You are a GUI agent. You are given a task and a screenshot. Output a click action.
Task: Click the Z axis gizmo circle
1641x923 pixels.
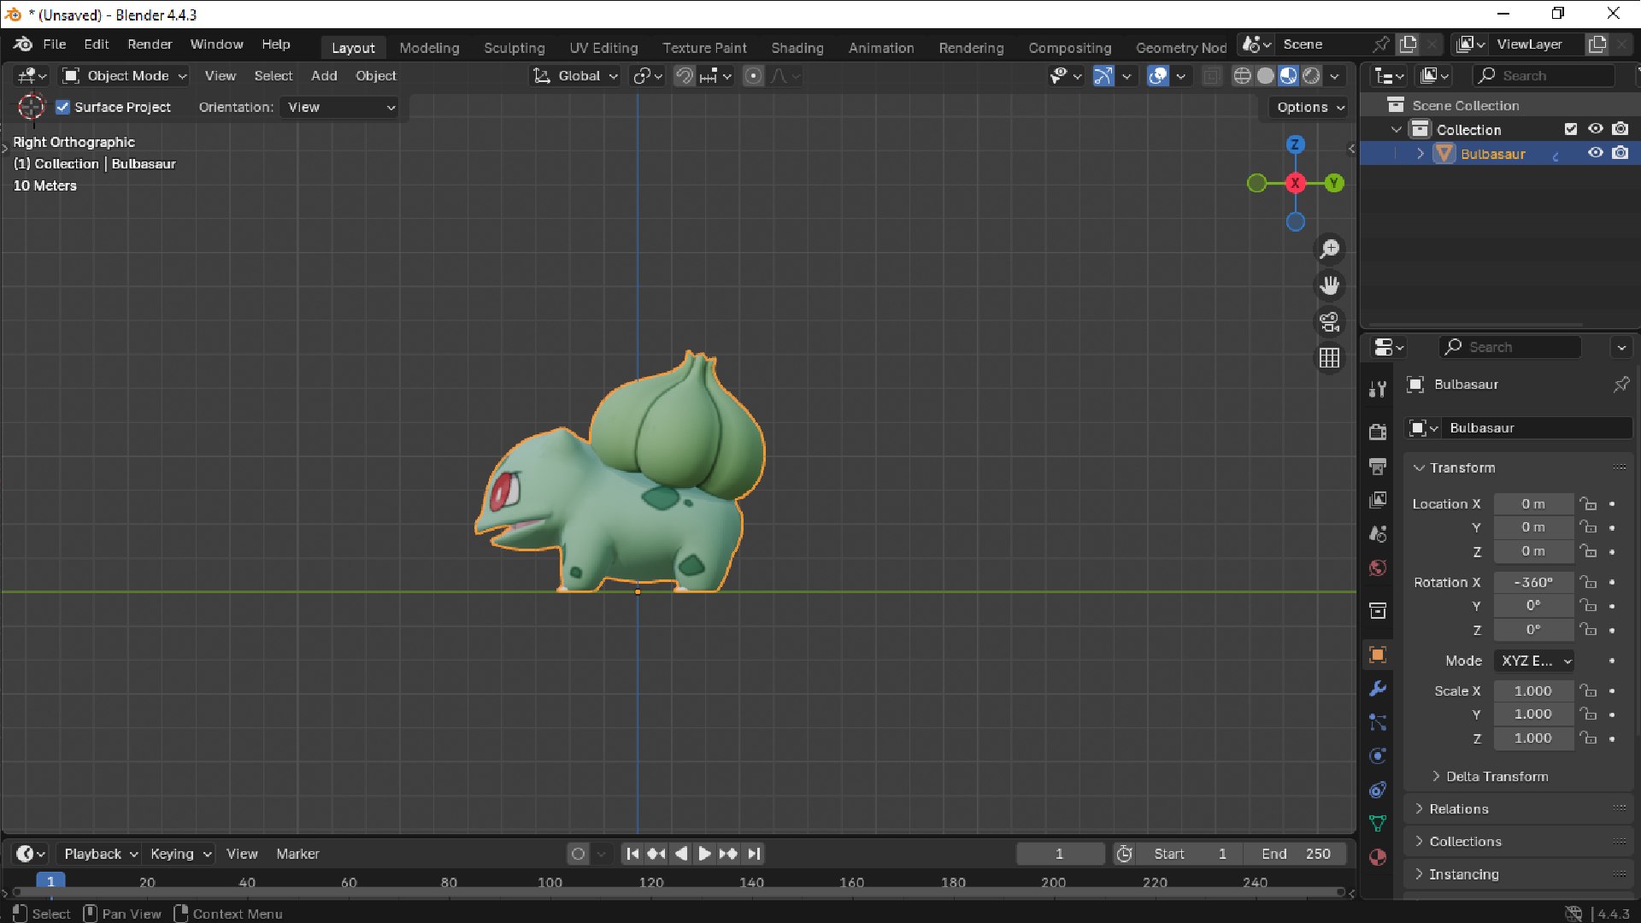tap(1296, 144)
